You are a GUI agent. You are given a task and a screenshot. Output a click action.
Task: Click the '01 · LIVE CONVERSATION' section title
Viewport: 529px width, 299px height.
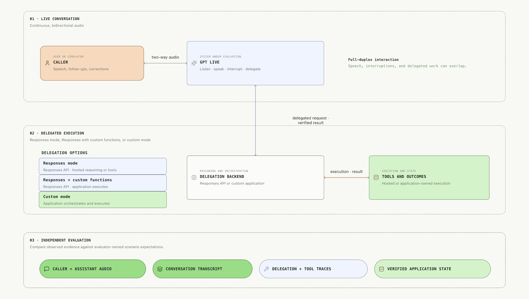click(55, 19)
